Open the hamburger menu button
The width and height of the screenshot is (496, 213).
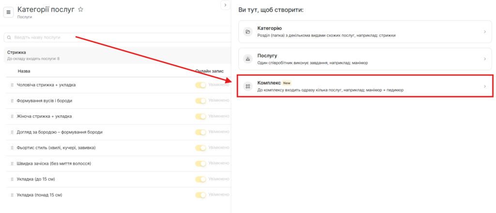click(8, 12)
